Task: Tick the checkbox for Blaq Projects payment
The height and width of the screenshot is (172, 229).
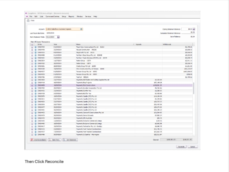Action: (32, 83)
